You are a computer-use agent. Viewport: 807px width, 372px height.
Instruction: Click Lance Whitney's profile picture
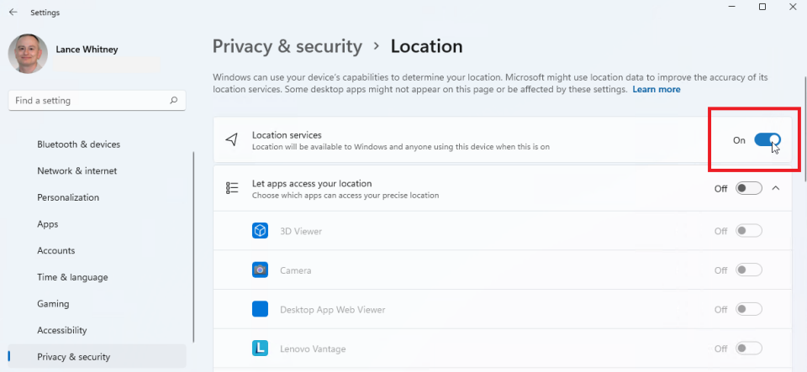click(28, 54)
